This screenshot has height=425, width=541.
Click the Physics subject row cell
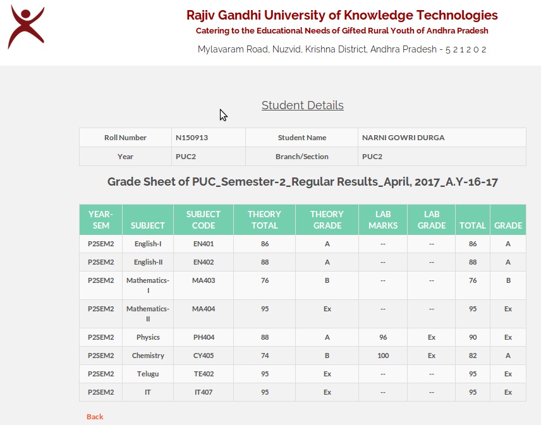tap(148, 337)
